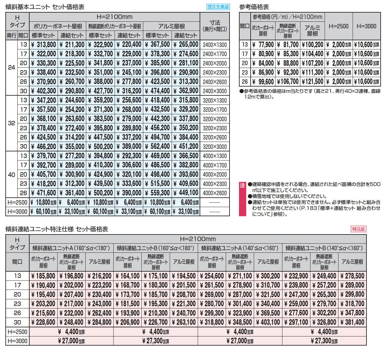This screenshot has width=386, height=350.
Task: Click the header 傾斜連結ユニットA(160°≦α<180°)
Action: pyautogui.click(x=71, y=248)
